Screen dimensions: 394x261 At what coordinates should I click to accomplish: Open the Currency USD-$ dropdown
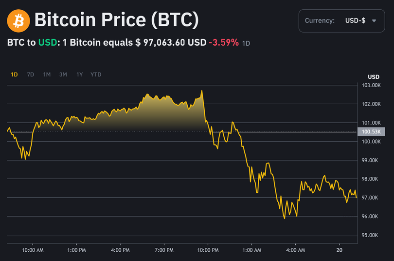coord(341,21)
